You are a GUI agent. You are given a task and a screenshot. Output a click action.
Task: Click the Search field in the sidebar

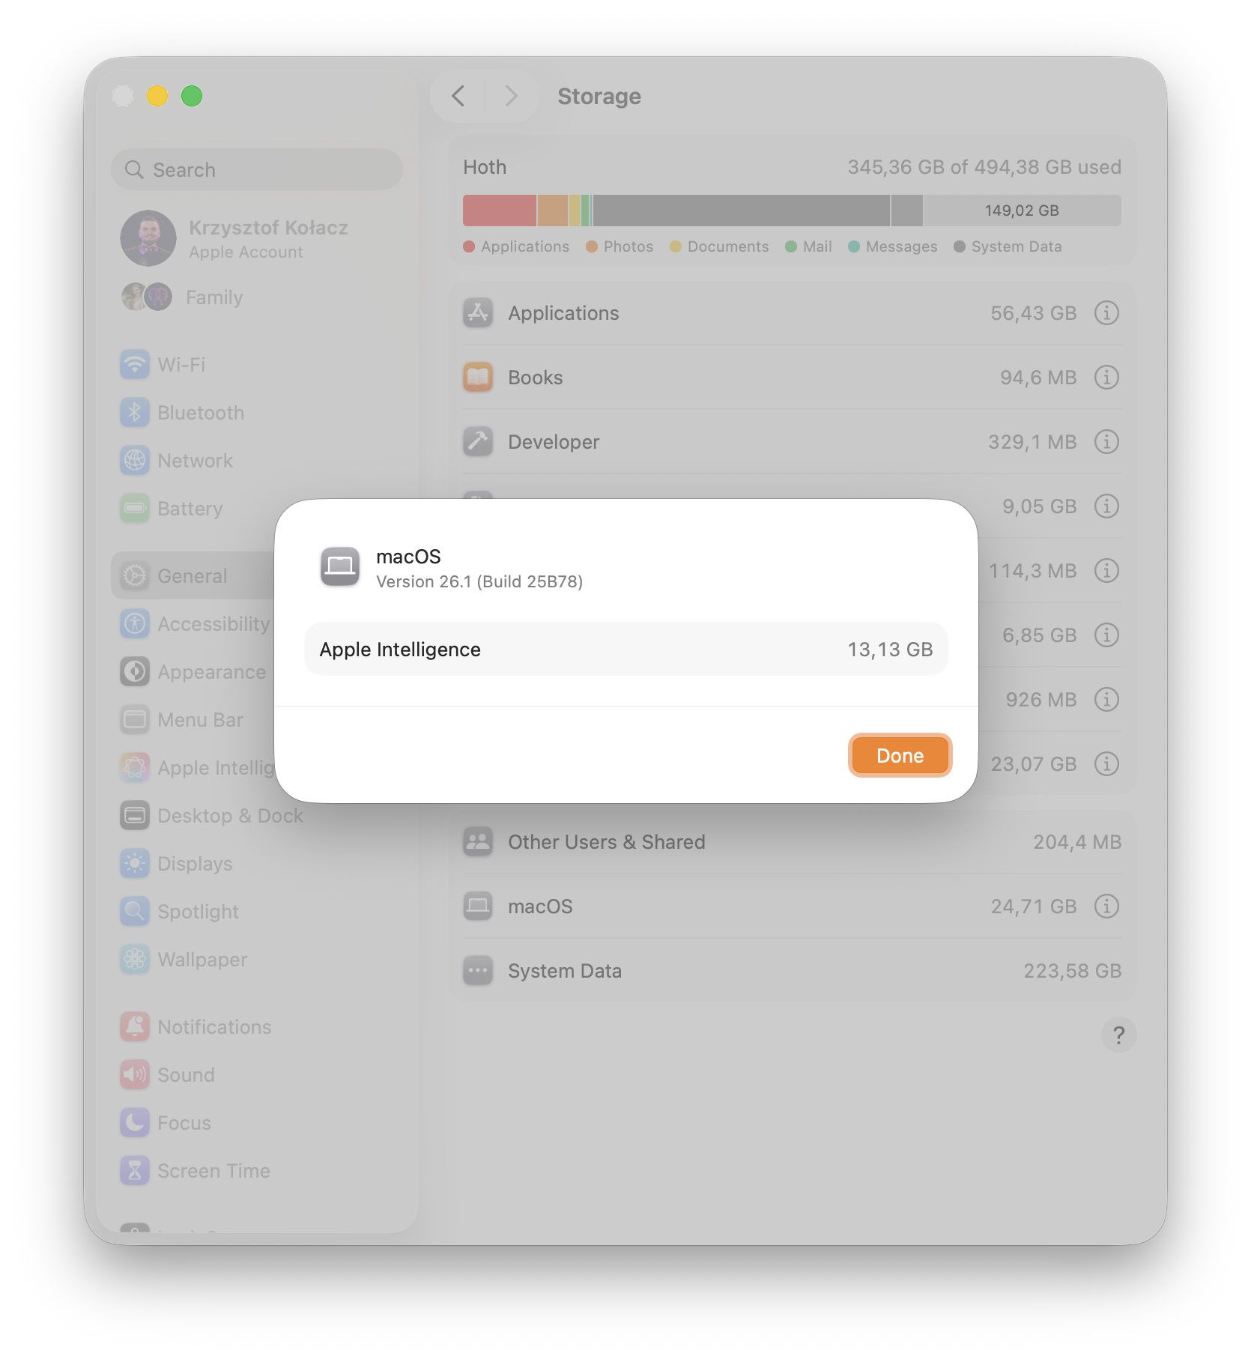[x=256, y=169]
